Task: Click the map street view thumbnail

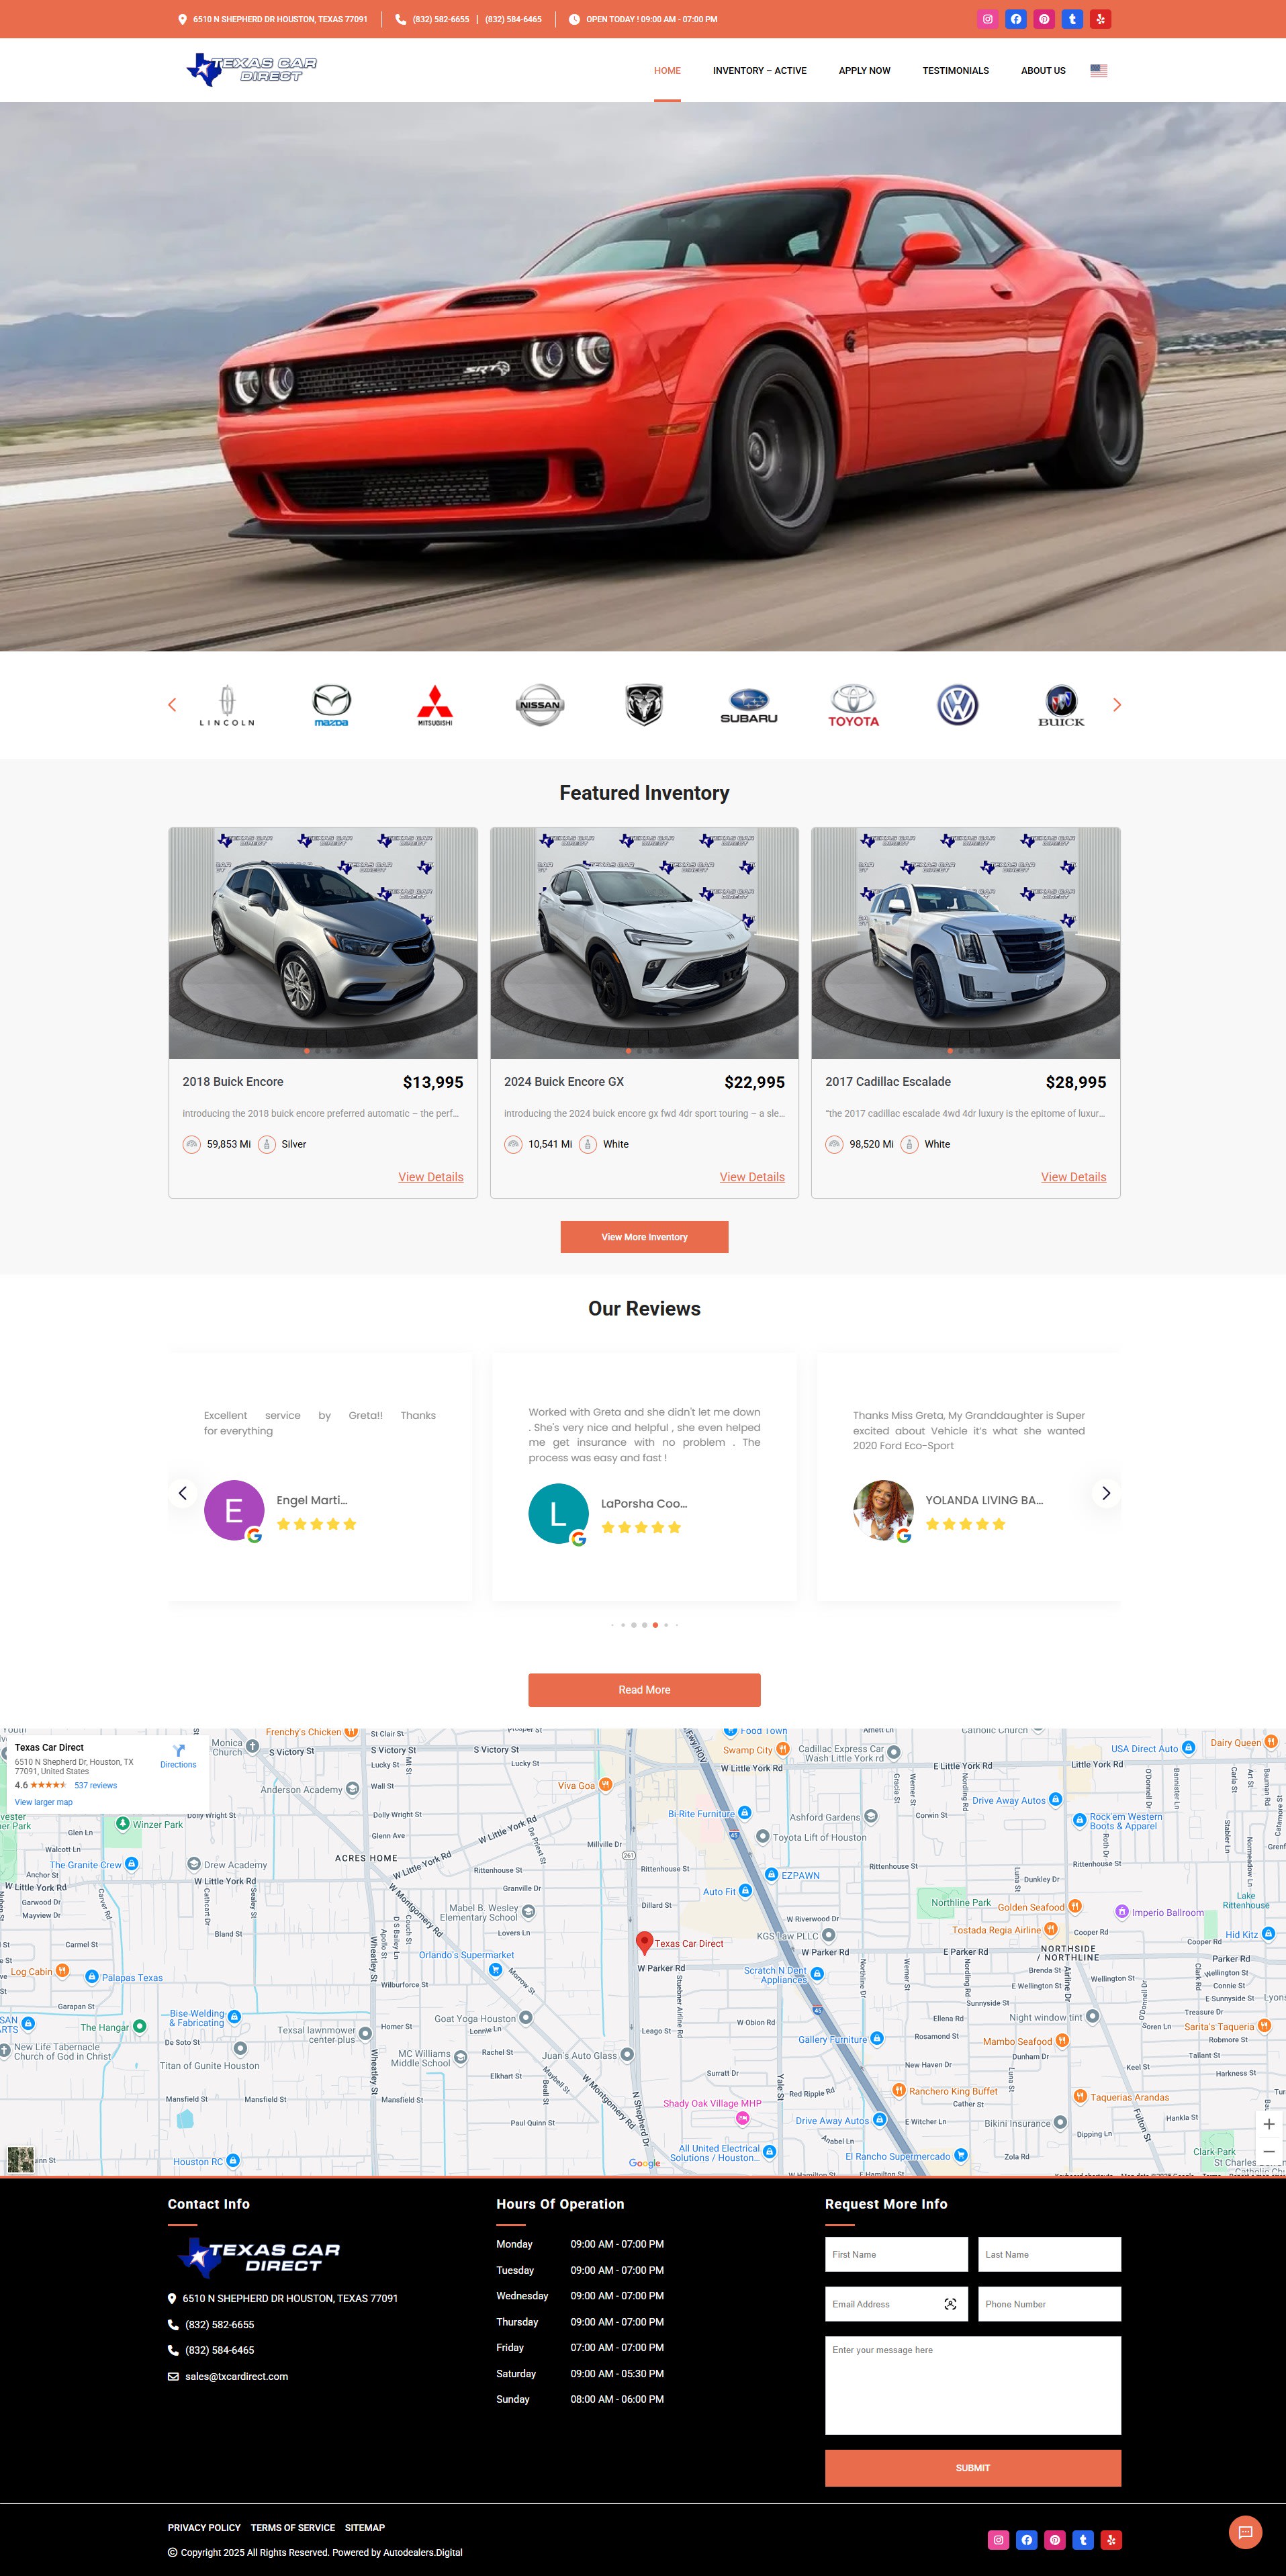Action: (x=20, y=2159)
